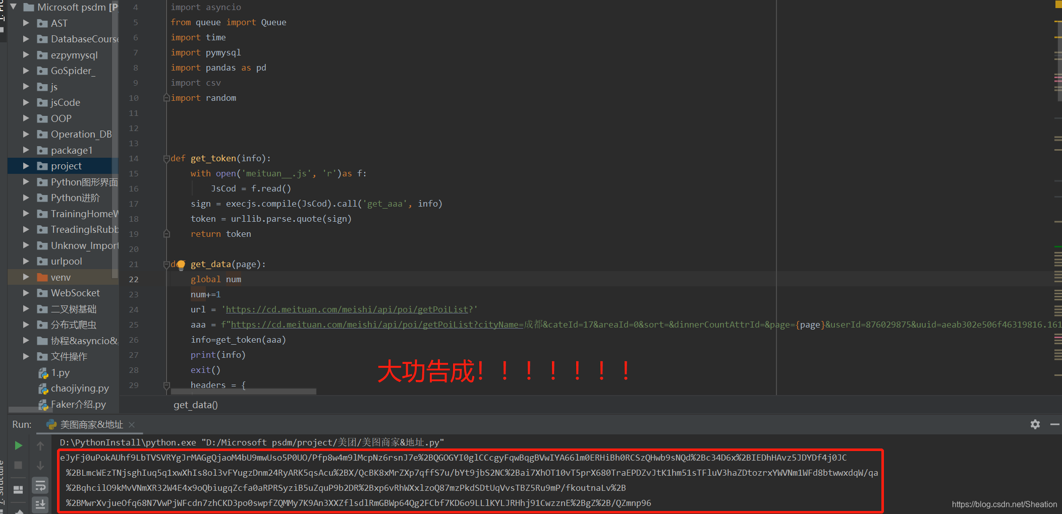This screenshot has width=1062, height=514.
Task: Expand the venv folder arrow
Action: point(26,277)
